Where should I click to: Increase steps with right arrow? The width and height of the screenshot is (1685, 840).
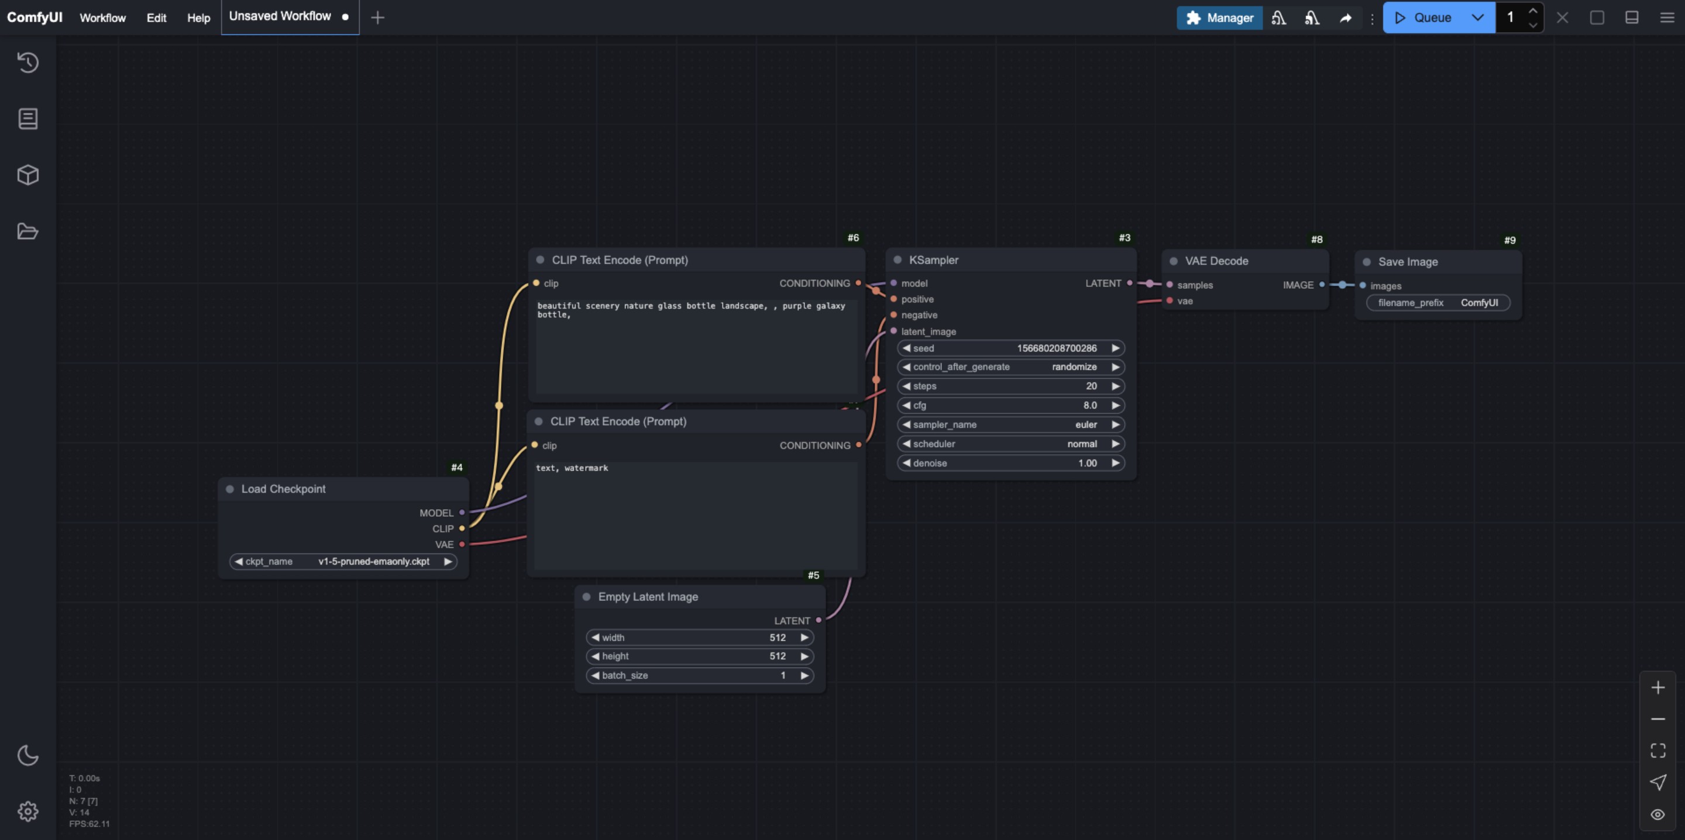click(1116, 386)
